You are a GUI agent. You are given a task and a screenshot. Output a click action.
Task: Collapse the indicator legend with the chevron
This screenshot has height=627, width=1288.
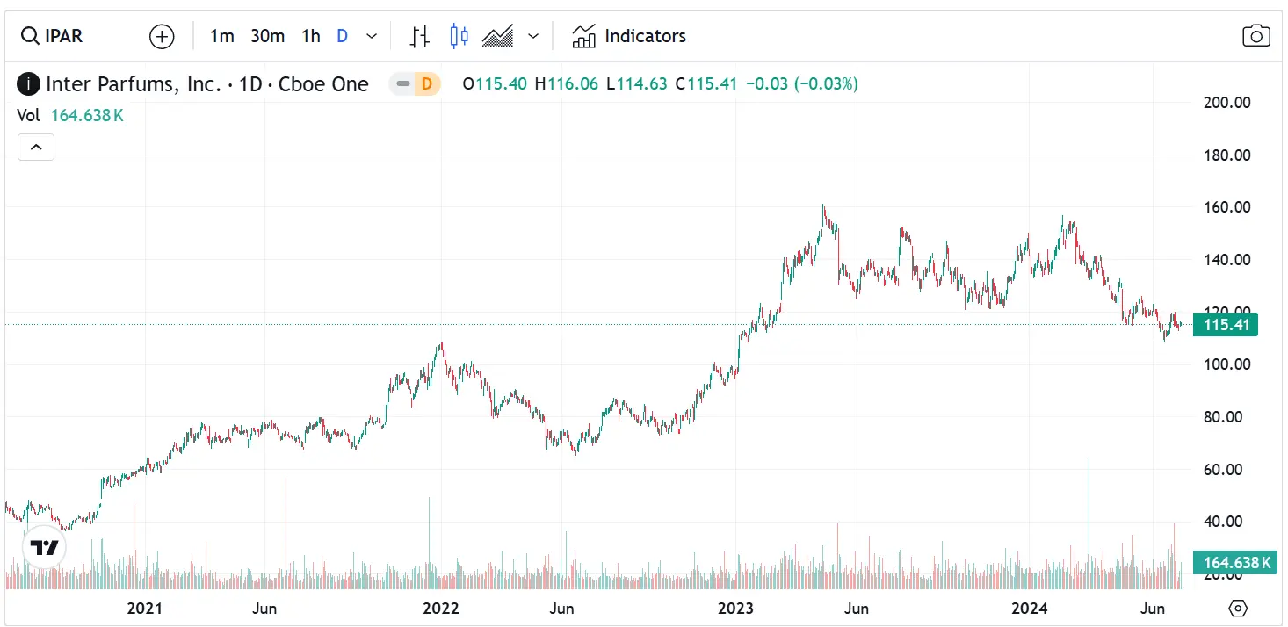click(36, 148)
